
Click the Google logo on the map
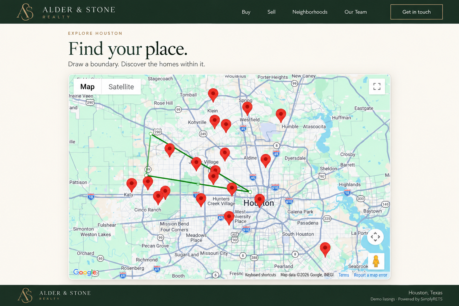(x=85, y=272)
